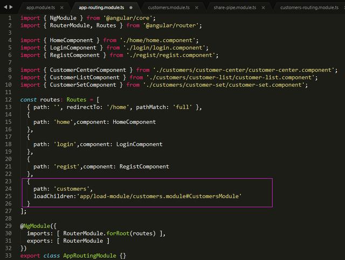Click line number 1 in gutter
This screenshot has height=260, width=345.
10,18
